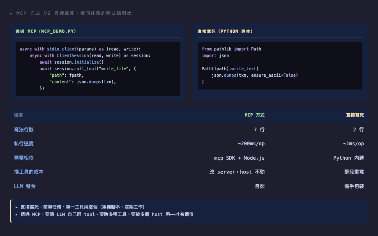Viewport: 378px width, 236px height.
Task: Click the '改 server,host 不動' cell
Action: pos(237,172)
